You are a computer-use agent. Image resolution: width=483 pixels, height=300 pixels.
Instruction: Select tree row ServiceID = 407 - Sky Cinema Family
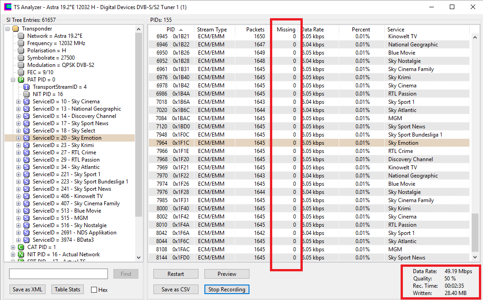pos(76,203)
